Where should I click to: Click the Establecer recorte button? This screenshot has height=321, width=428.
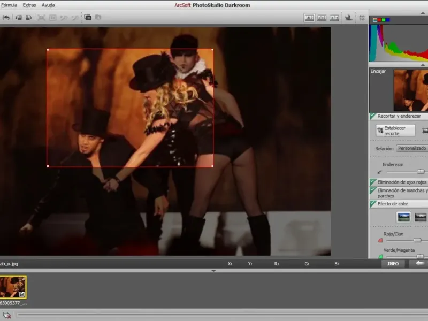[x=395, y=131]
